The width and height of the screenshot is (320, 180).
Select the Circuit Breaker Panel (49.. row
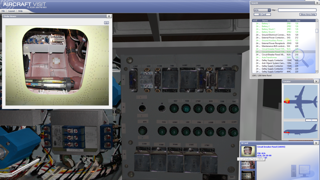click(284, 55)
